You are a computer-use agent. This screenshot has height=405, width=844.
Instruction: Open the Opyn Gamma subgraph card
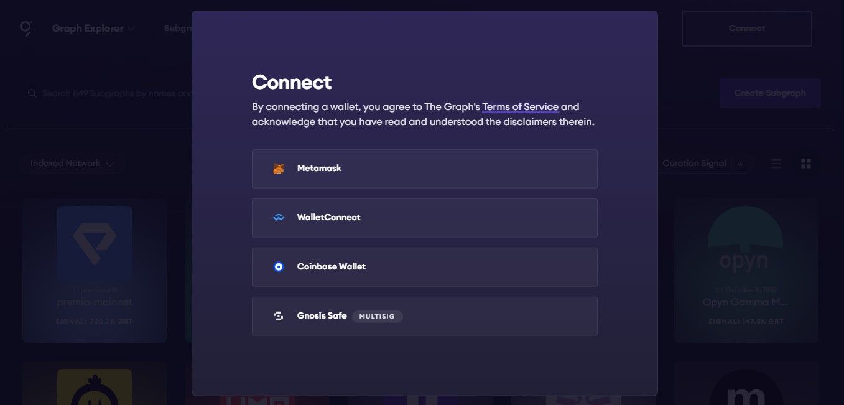click(x=746, y=270)
